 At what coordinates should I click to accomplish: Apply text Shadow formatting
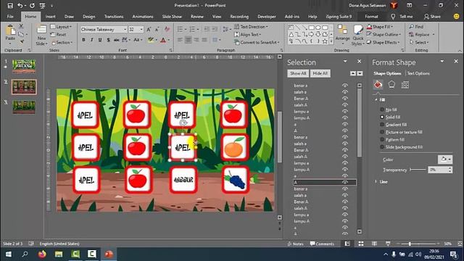(108, 40)
